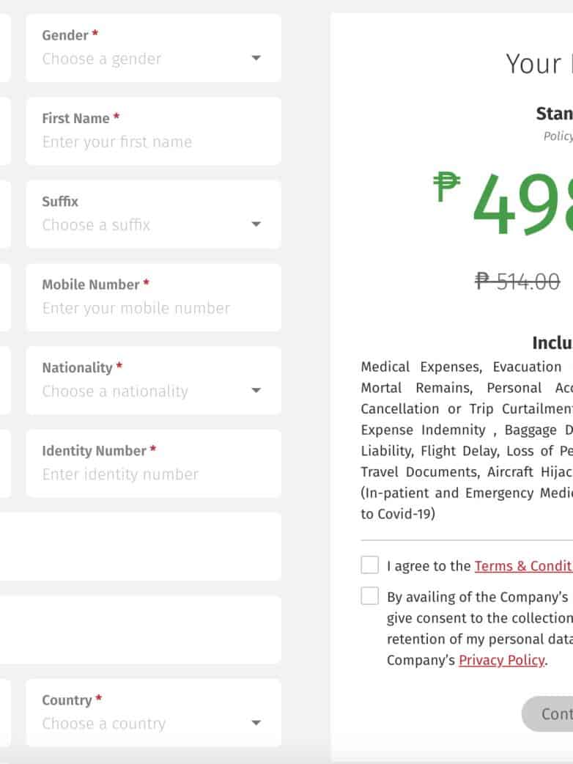Focus the Mobile Number field

pyautogui.click(x=153, y=308)
